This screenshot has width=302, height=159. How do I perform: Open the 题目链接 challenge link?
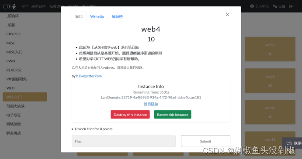(x=151, y=104)
